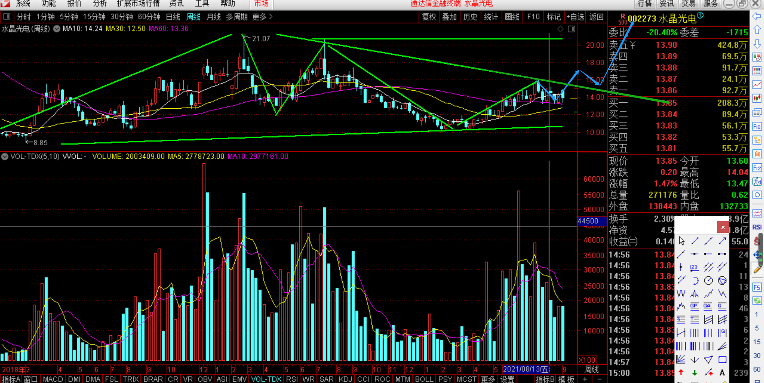Select the MACD indicator tab

(x=53, y=379)
